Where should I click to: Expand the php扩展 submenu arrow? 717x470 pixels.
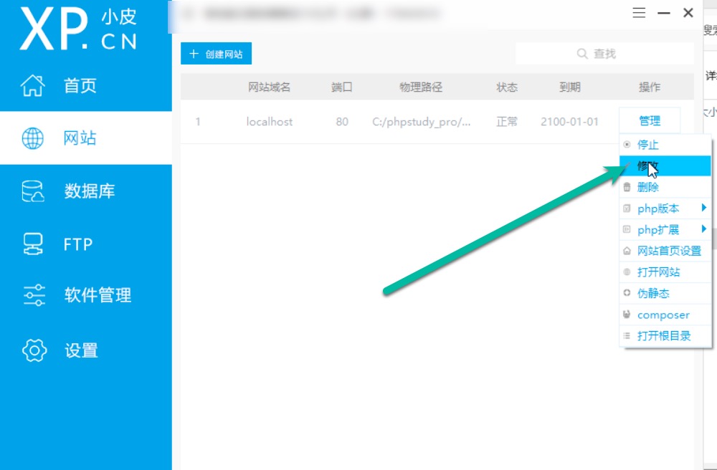point(704,229)
